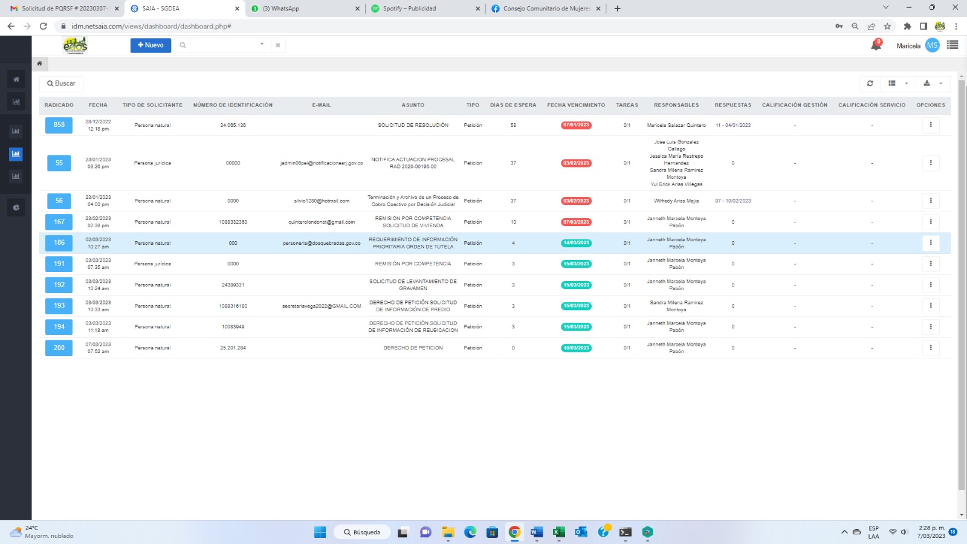Switch to WhatsApp browser tab

304,8
